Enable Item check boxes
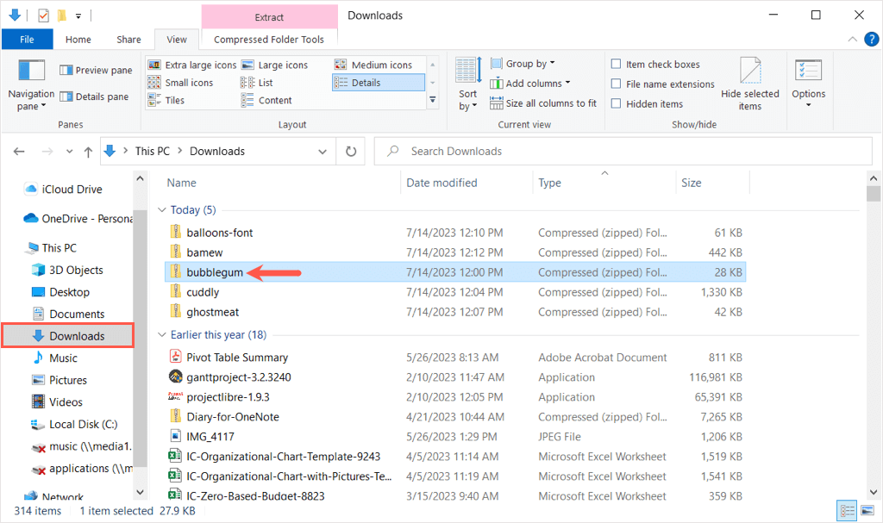Image resolution: width=883 pixels, height=523 pixels. (x=616, y=64)
